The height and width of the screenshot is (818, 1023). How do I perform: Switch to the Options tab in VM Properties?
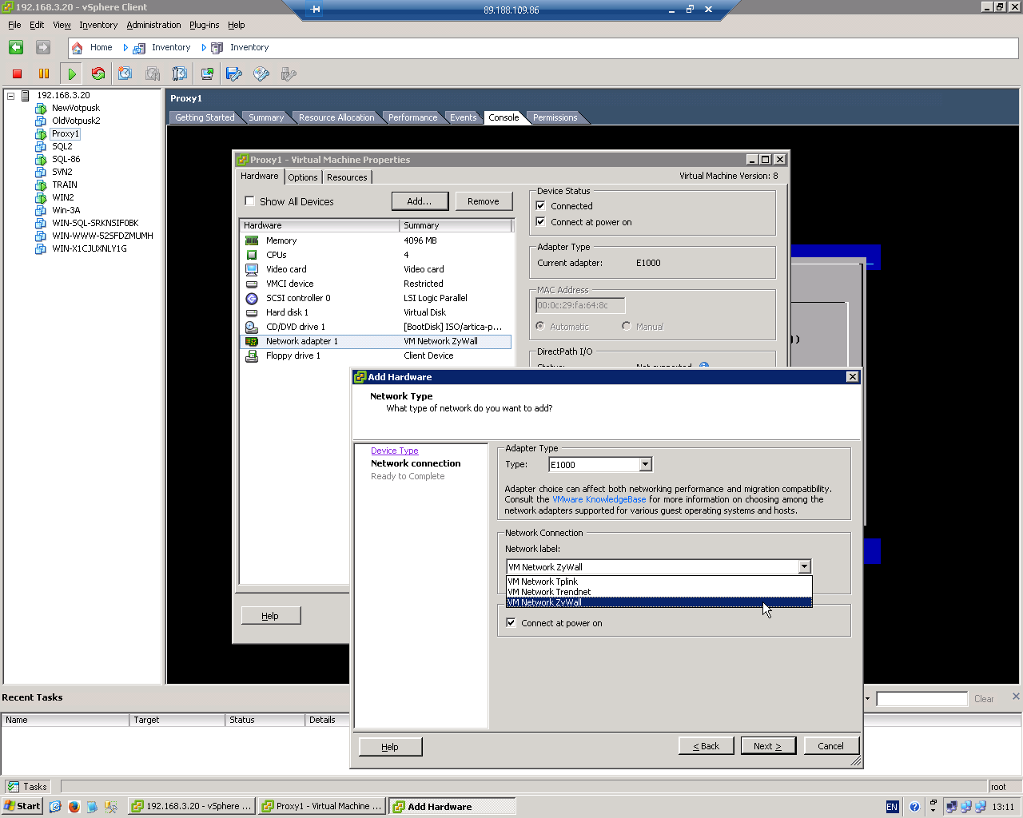click(x=303, y=177)
